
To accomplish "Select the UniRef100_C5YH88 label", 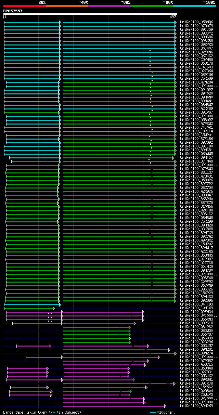I will (196, 60).
